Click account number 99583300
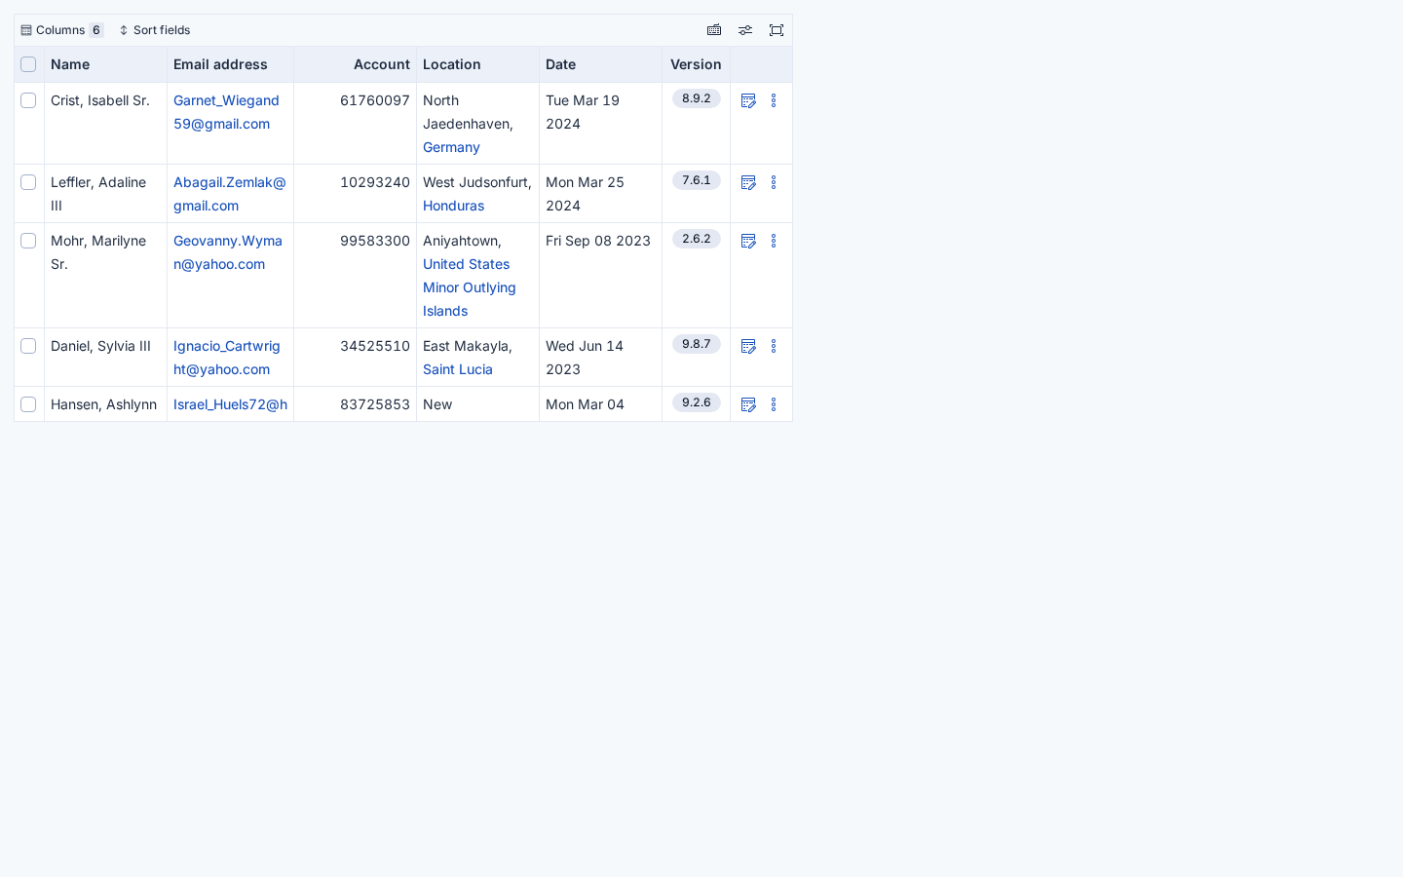 click(x=375, y=241)
